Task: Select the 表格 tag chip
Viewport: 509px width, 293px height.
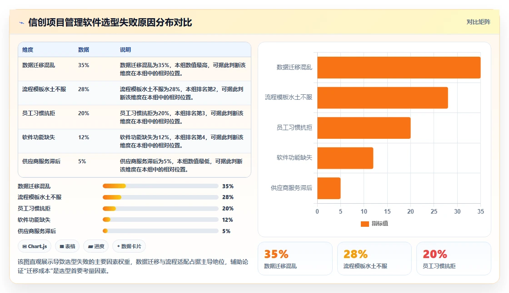Action: [x=68, y=246]
